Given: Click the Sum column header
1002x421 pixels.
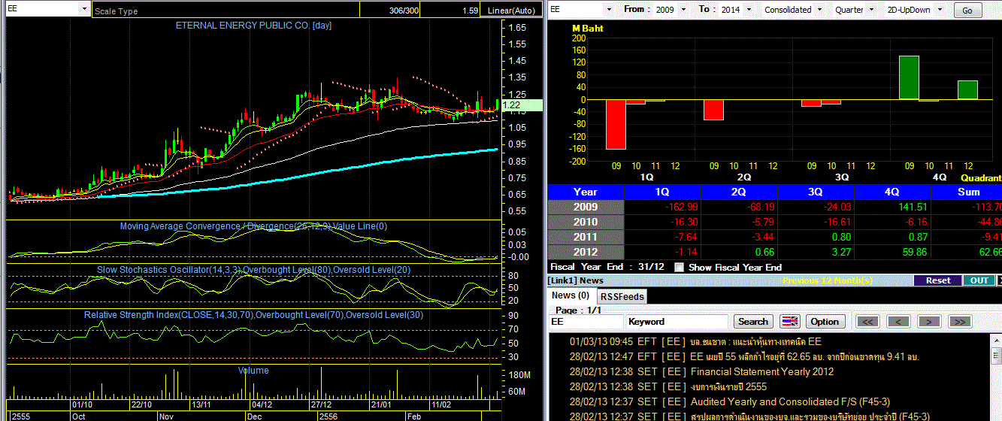Looking at the screenshot, I should (967, 192).
